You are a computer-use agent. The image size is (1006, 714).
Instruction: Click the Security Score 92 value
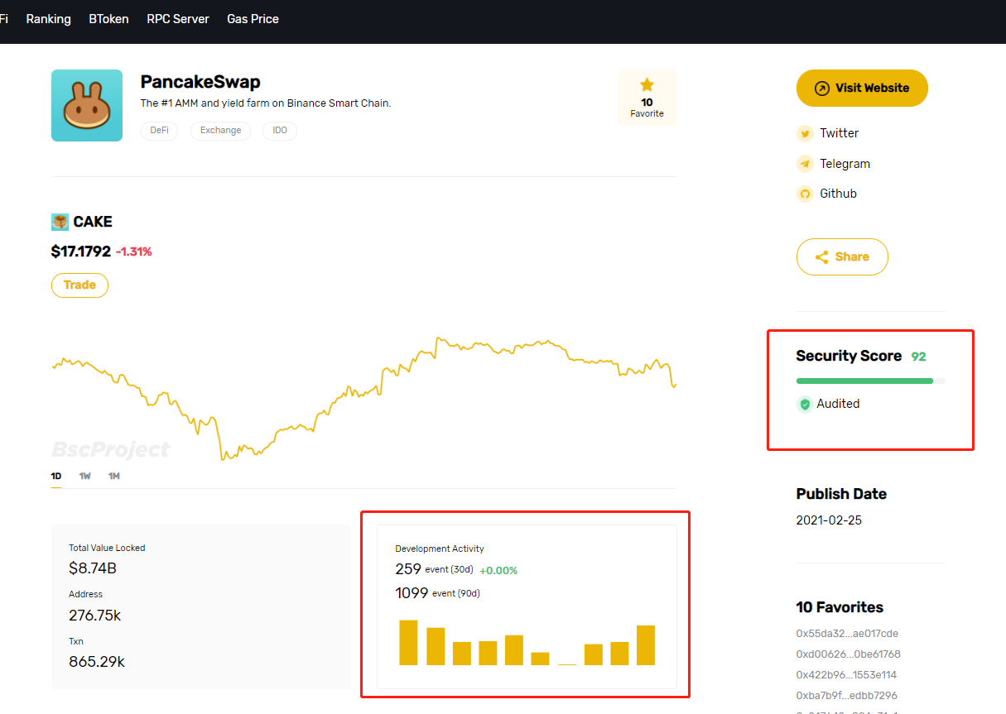pyautogui.click(x=918, y=357)
